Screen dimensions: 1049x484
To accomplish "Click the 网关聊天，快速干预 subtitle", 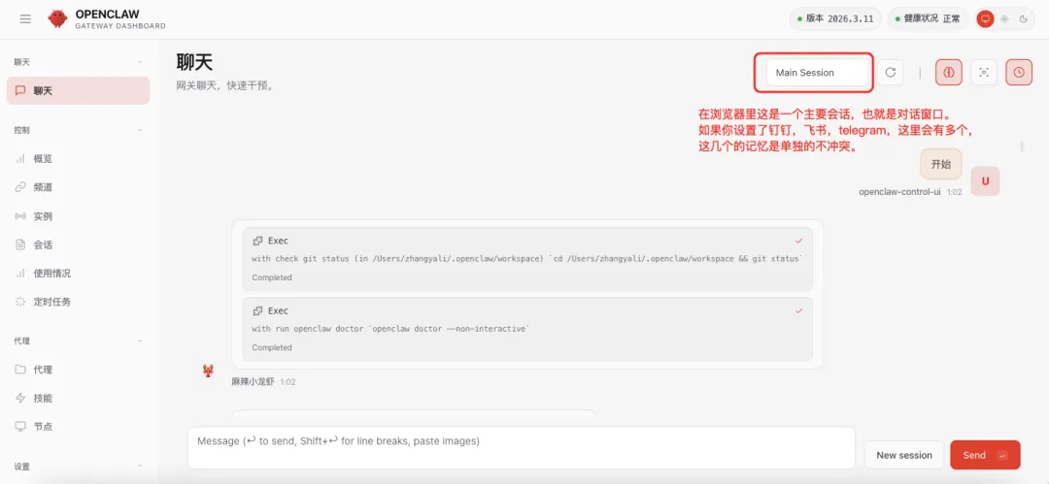I will pyautogui.click(x=224, y=85).
